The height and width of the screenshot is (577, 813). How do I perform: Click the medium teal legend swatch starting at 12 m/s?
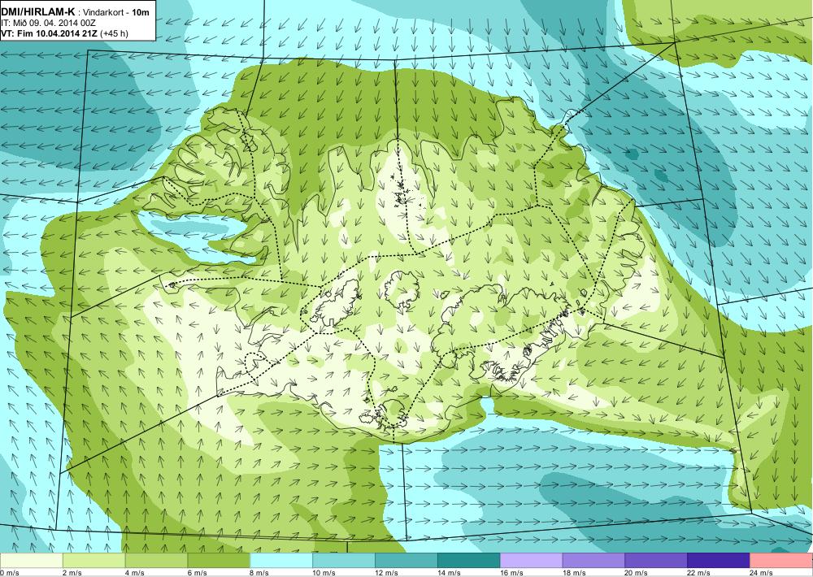pos(406,561)
